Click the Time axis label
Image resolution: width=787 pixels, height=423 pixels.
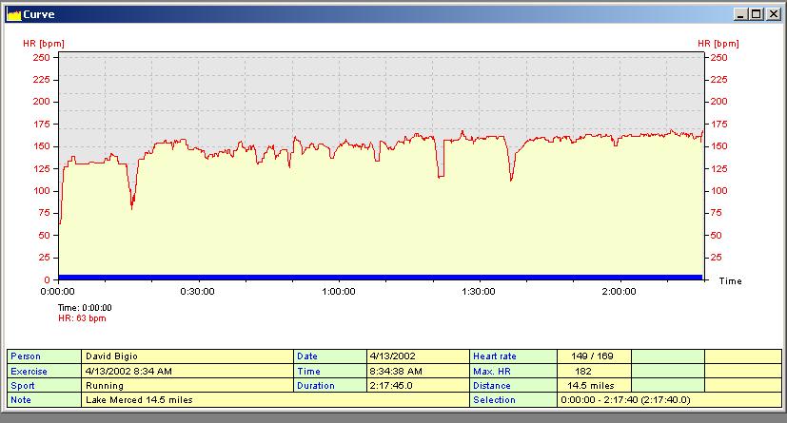pos(730,281)
